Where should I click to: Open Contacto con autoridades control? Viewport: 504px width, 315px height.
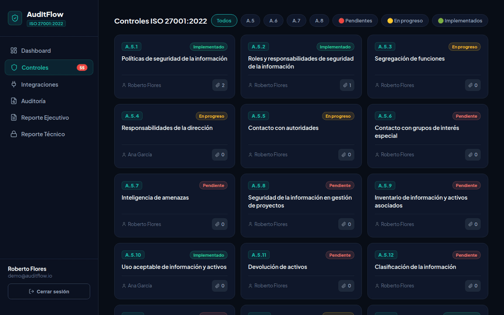283,128
